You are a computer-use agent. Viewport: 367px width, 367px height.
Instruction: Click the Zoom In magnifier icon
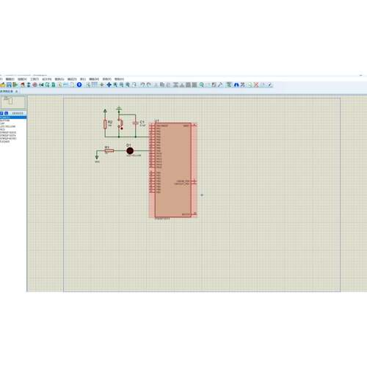coord(115,85)
